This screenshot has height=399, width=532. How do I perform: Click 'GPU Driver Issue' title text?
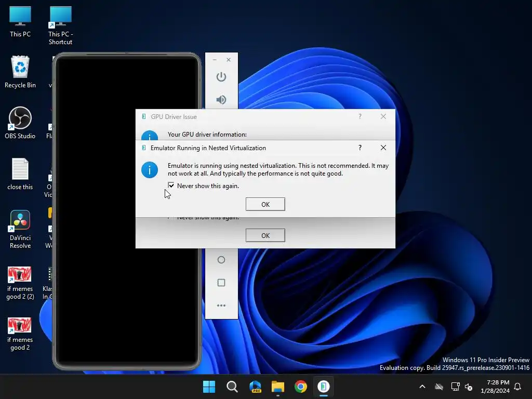pyautogui.click(x=174, y=117)
